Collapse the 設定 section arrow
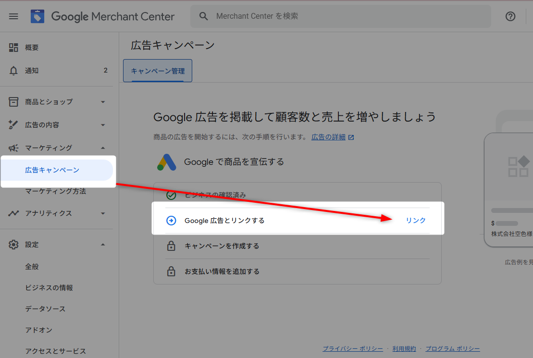Image resolution: width=533 pixels, height=358 pixels. pos(103,245)
